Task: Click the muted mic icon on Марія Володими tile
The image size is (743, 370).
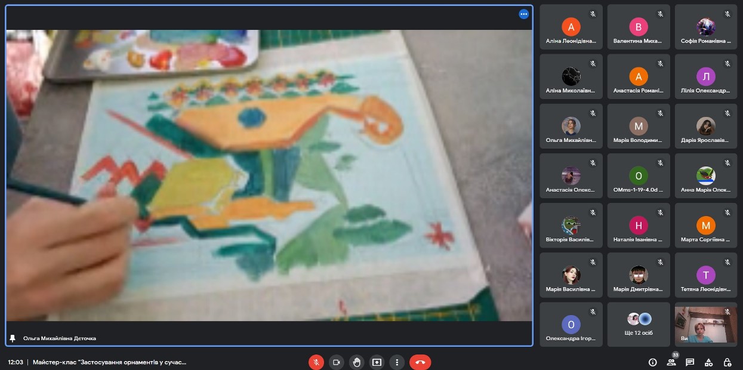Action: 661,112
